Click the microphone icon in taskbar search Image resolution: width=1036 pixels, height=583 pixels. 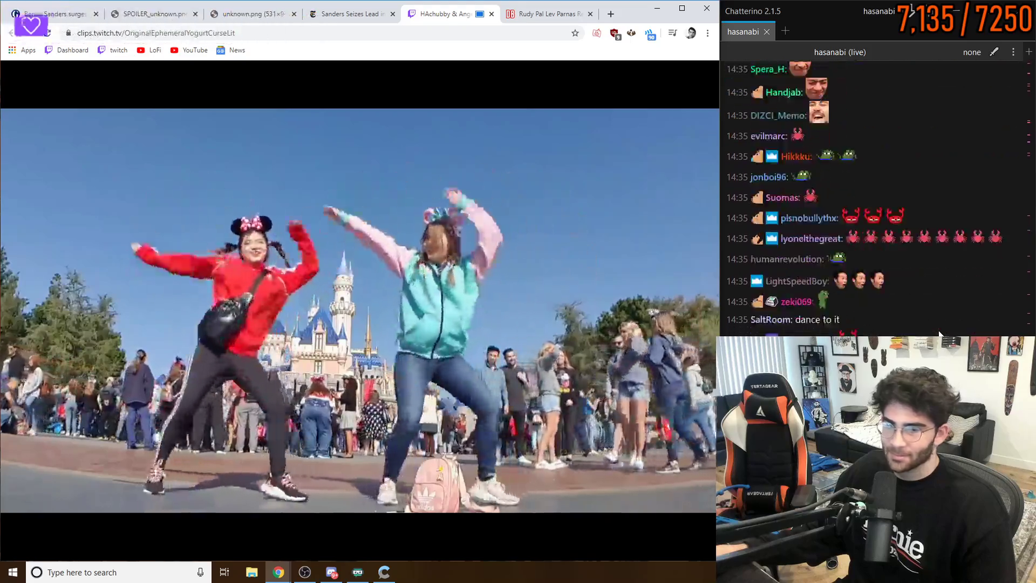point(200,572)
